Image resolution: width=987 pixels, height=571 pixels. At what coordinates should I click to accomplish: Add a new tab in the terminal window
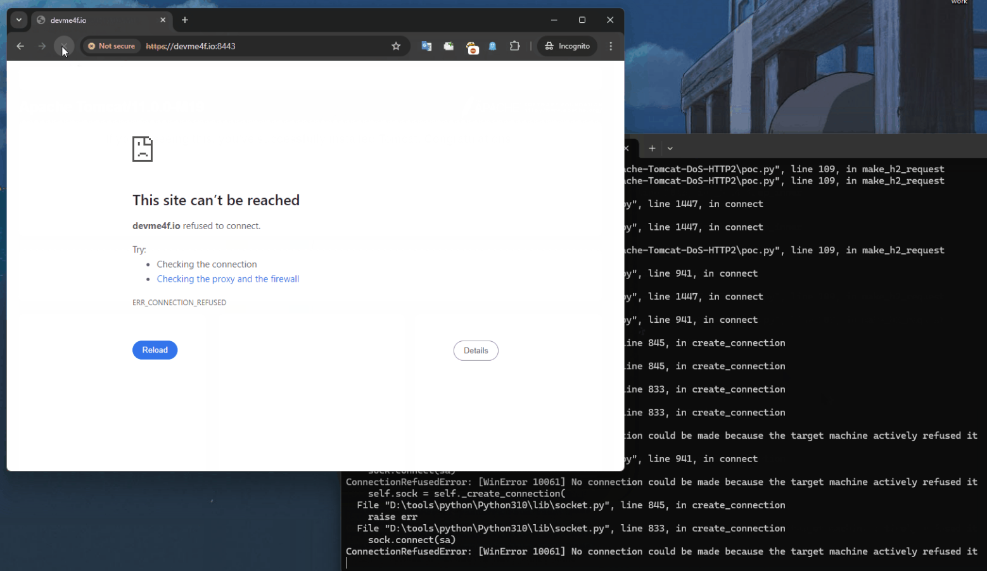[x=652, y=148]
